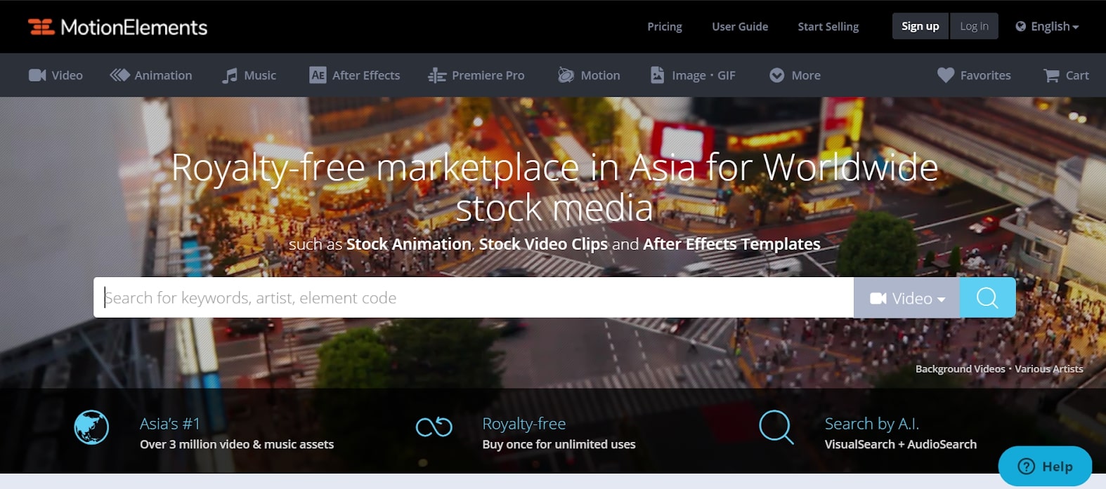Click the Background Videos credit link
1106x489 pixels.
(960, 369)
